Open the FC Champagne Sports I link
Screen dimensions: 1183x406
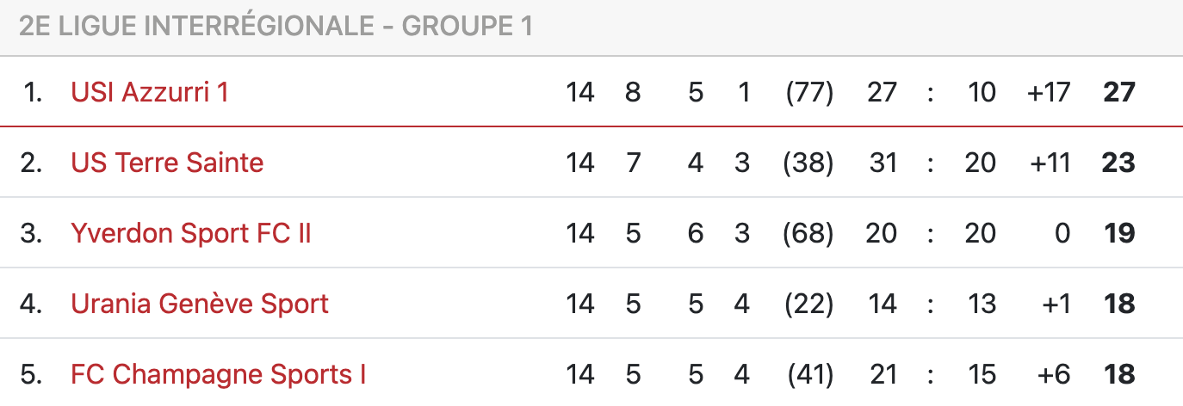point(219,374)
